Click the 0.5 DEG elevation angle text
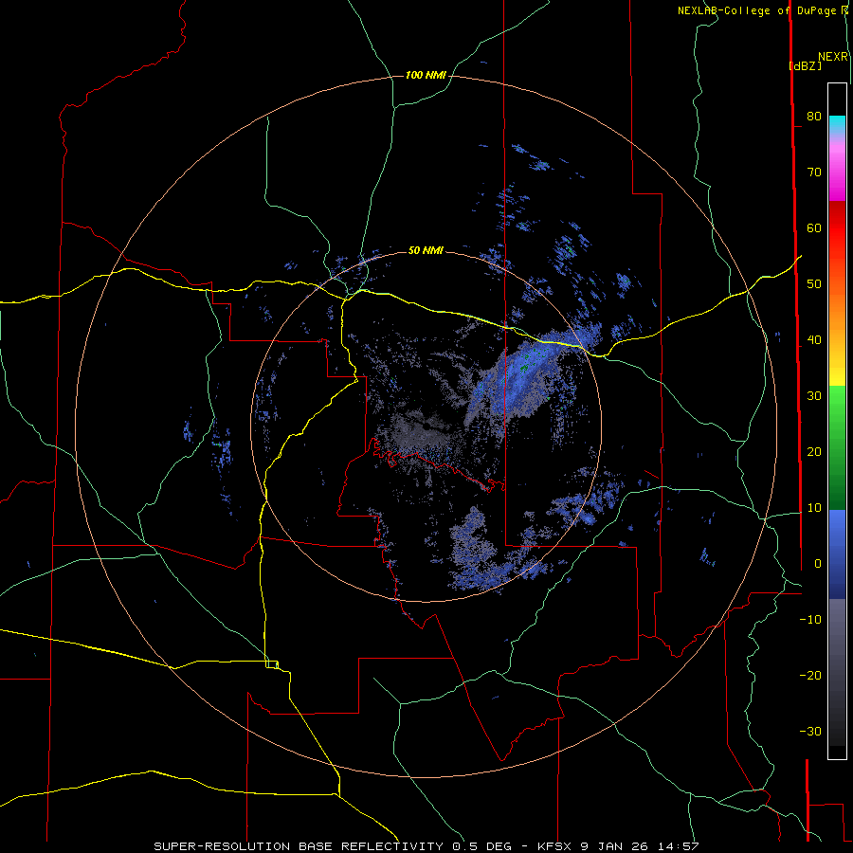 (482, 846)
